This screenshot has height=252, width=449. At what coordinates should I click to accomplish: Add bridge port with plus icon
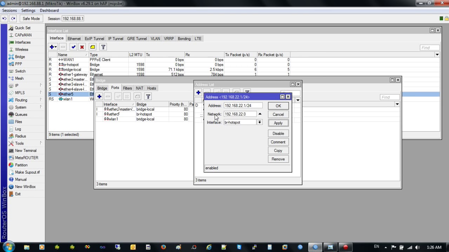(99, 97)
